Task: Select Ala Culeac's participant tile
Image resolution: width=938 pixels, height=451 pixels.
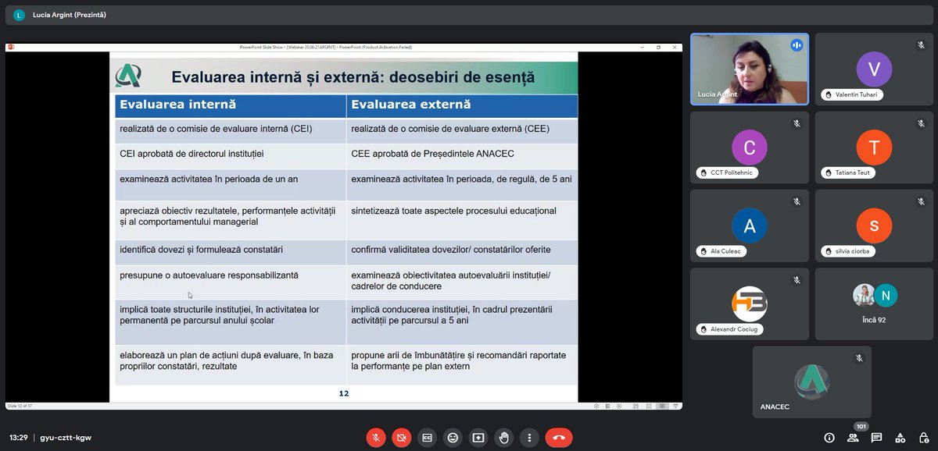Action: click(x=749, y=225)
